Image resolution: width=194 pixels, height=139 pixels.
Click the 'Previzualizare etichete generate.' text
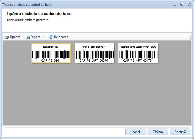[x=27, y=20]
